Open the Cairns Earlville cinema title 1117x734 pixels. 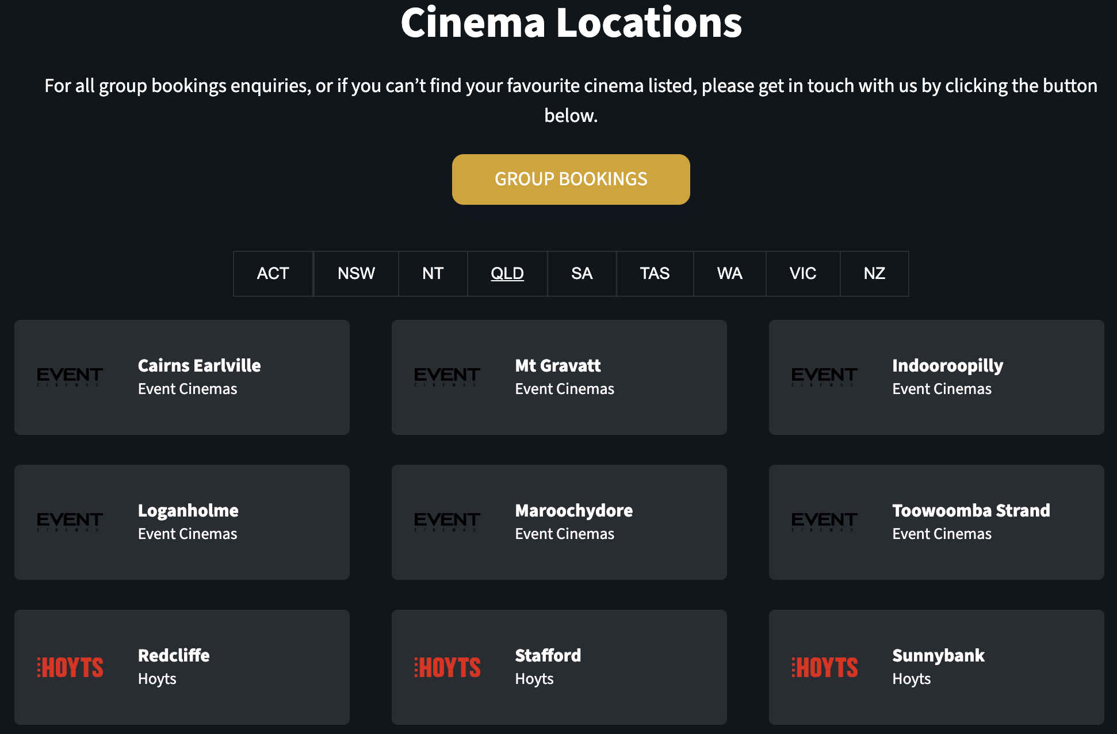(199, 365)
